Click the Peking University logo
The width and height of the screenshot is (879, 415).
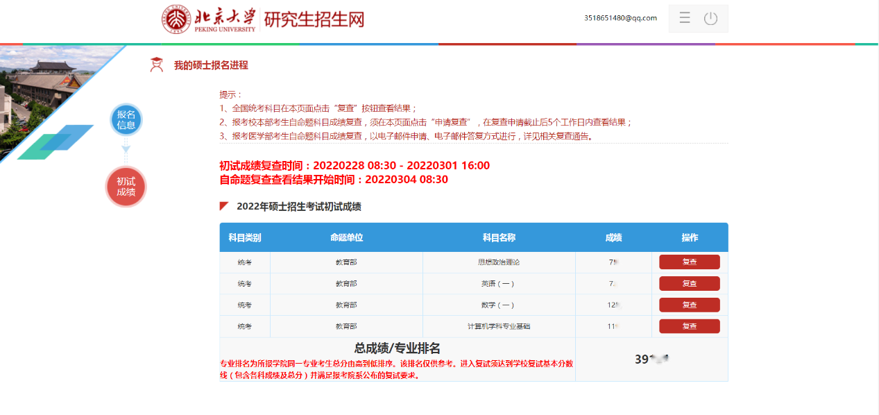pos(210,19)
